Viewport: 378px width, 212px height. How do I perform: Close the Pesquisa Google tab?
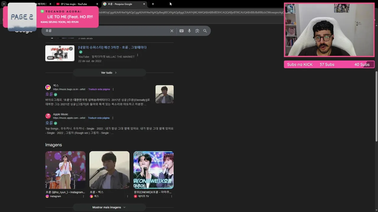[144, 4]
